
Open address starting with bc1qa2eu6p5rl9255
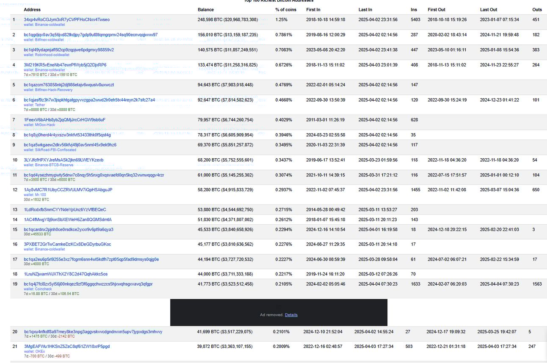(x=91, y=259)
